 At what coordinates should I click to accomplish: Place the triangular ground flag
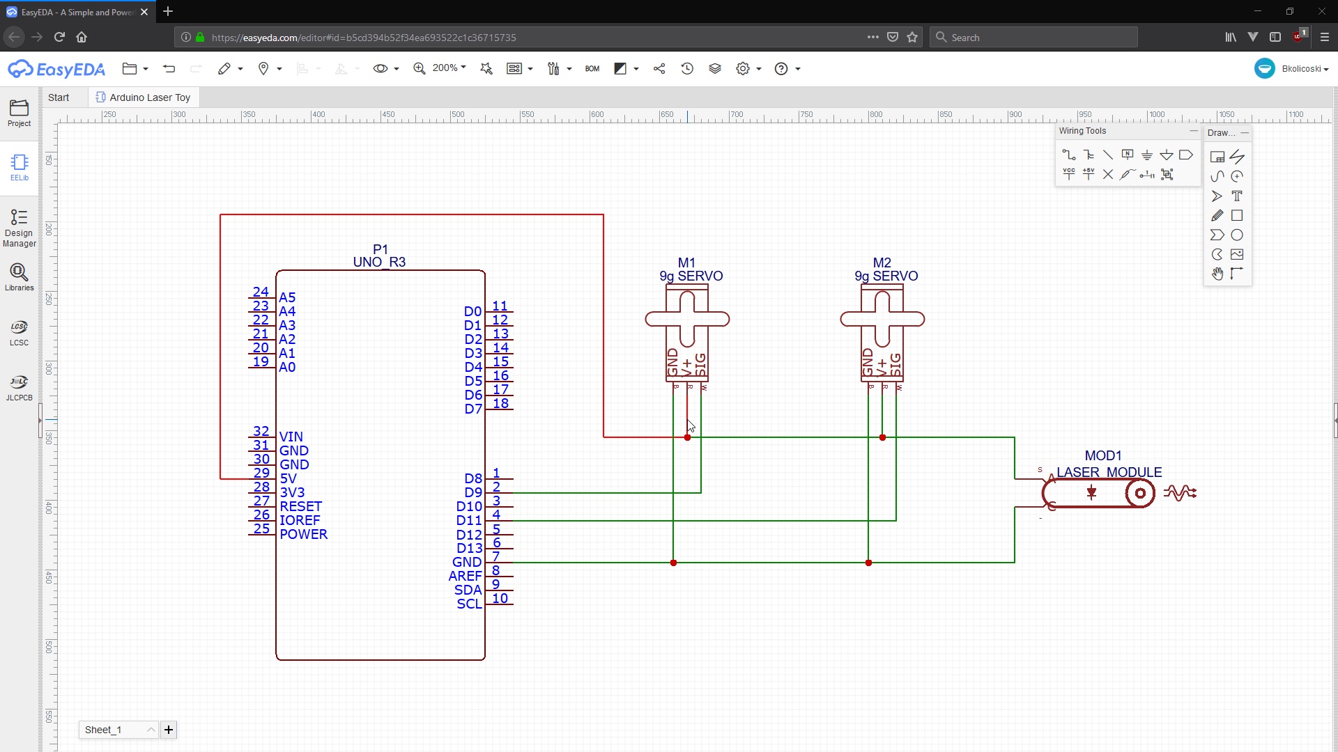coord(1167,155)
